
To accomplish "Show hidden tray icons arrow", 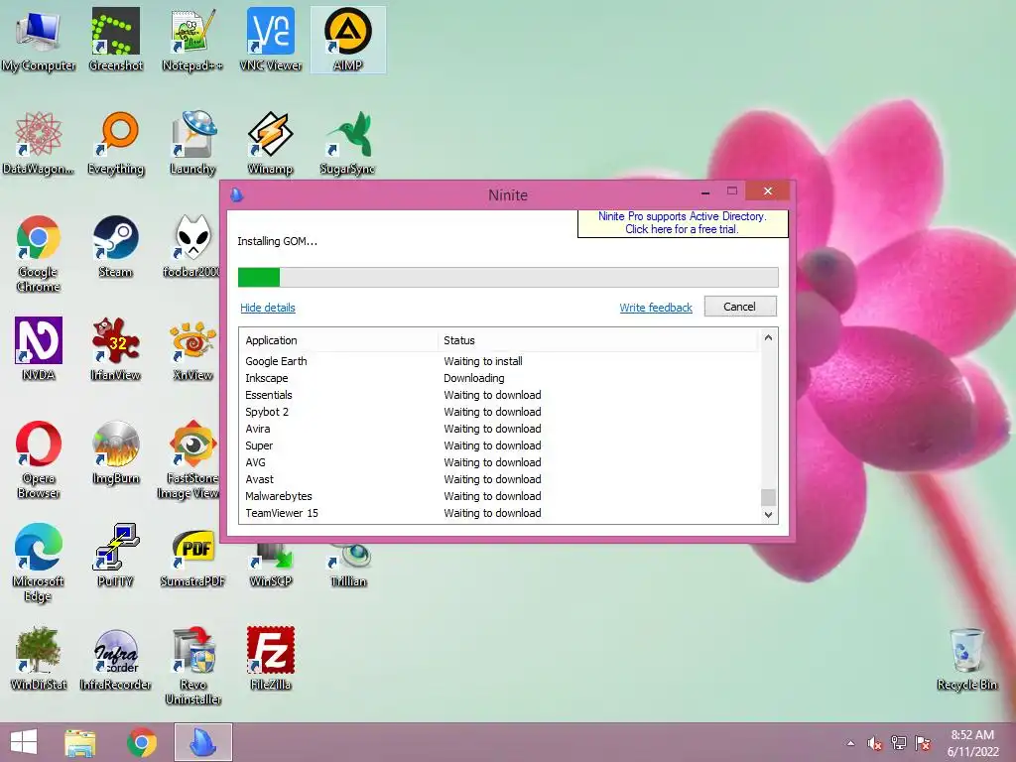I will [850, 743].
